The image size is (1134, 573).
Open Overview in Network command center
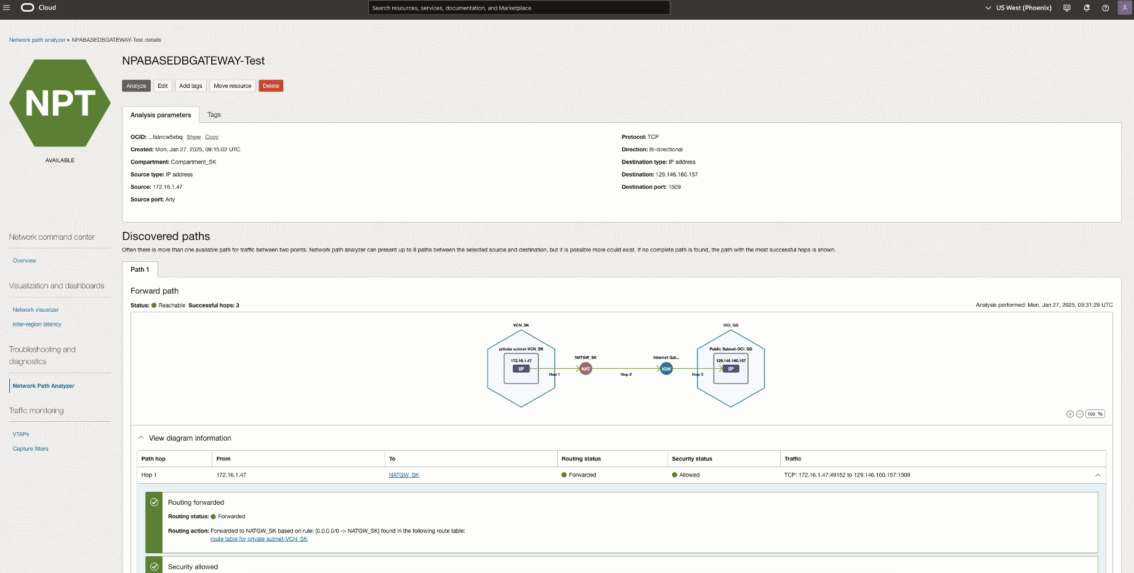coord(25,261)
